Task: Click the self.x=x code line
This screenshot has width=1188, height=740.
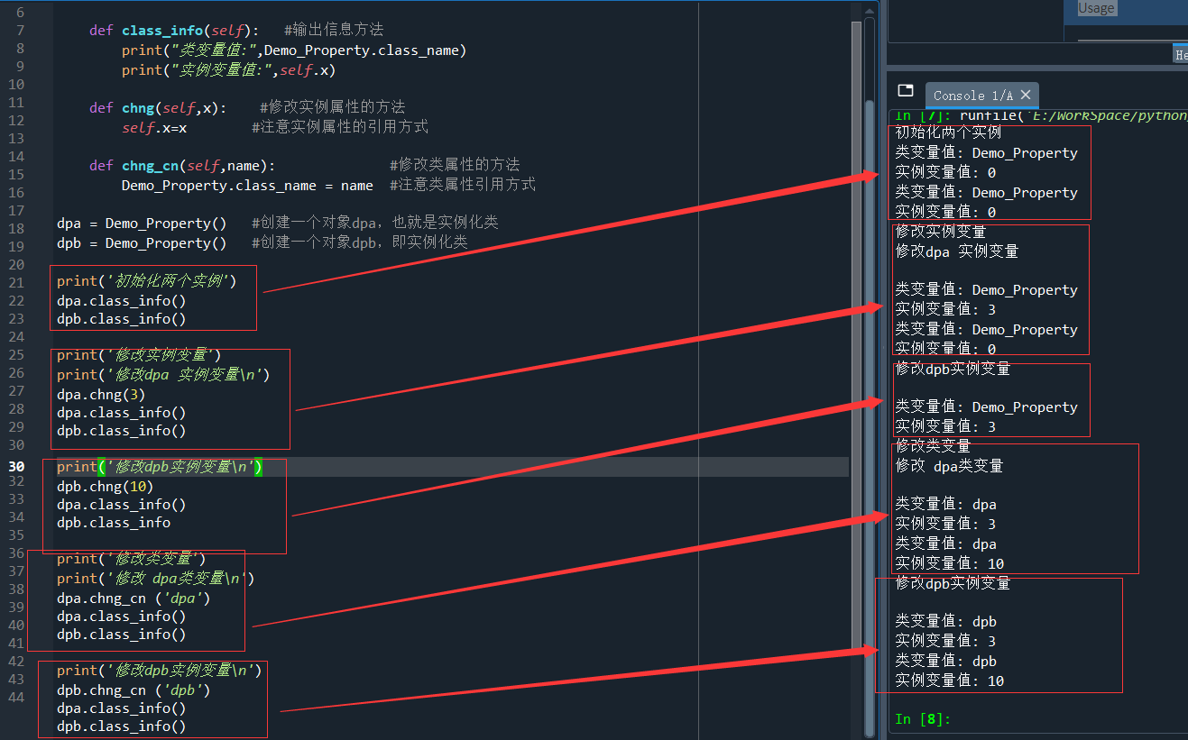Action: 154,127
